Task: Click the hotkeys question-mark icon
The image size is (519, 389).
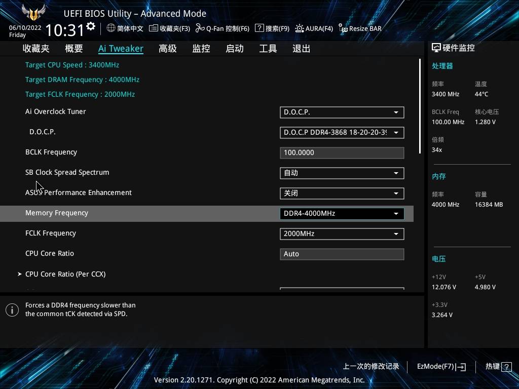Action: tap(506, 367)
